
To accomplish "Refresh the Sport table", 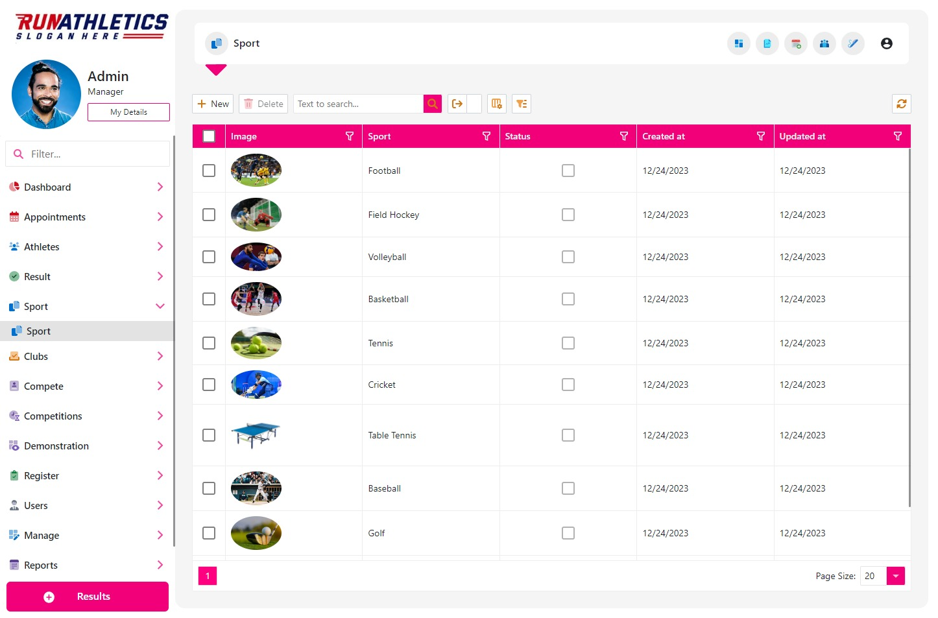I will click(x=902, y=104).
